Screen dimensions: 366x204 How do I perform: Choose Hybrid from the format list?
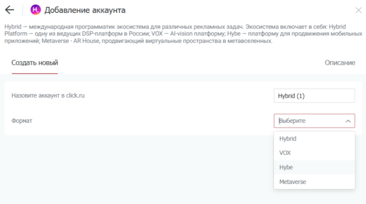click(314, 139)
